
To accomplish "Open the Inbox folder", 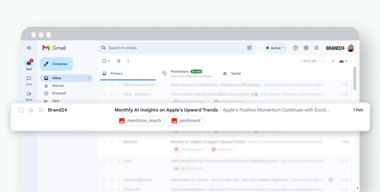I will [x=66, y=78].
